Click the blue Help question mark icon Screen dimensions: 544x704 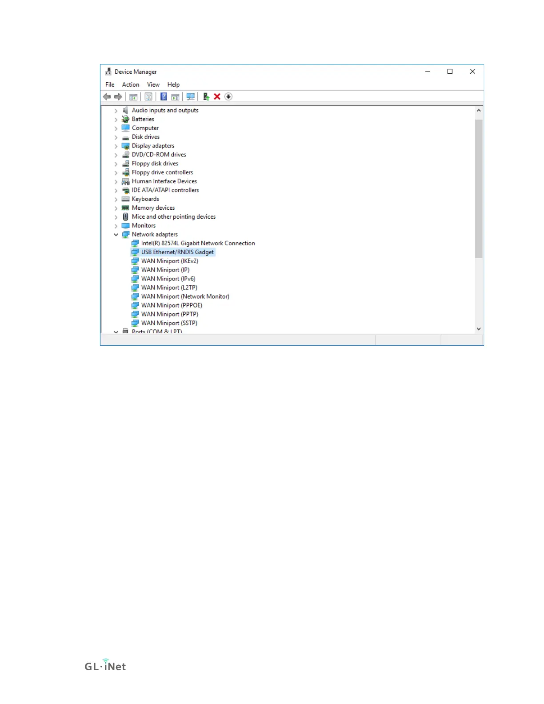click(164, 96)
